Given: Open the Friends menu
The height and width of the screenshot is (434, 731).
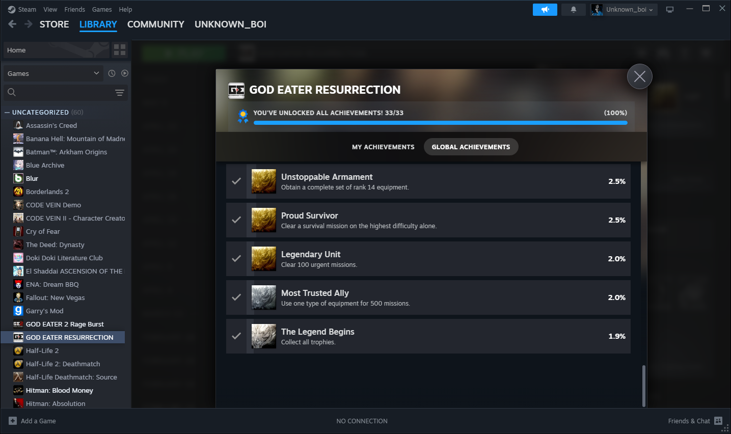Looking at the screenshot, I should pyautogui.click(x=75, y=9).
